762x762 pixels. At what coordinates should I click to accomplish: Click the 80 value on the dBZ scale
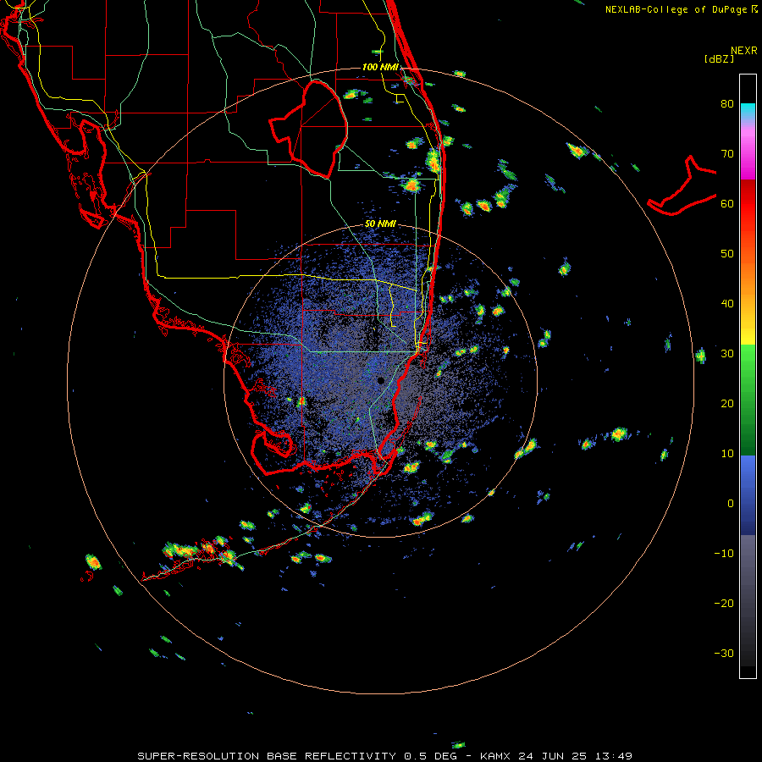pyautogui.click(x=727, y=104)
